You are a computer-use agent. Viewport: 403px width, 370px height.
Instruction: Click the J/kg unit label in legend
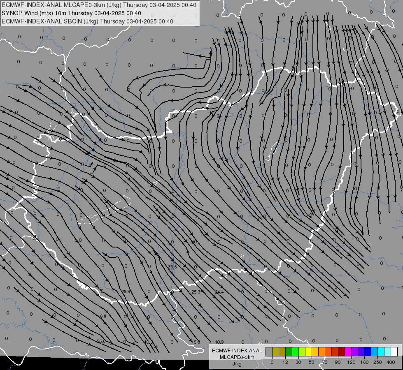[237, 364]
